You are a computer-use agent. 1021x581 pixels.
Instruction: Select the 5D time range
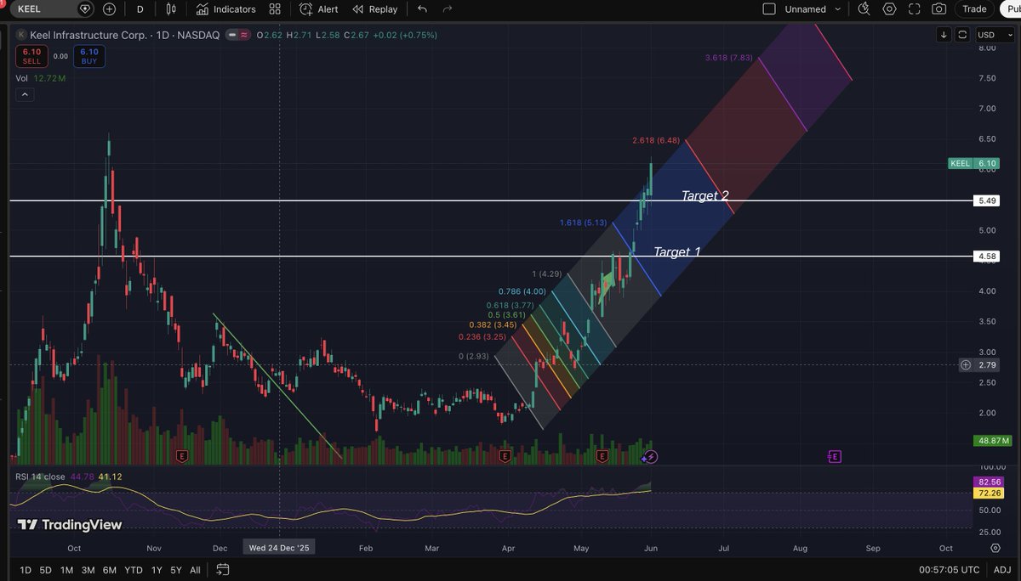click(46, 570)
